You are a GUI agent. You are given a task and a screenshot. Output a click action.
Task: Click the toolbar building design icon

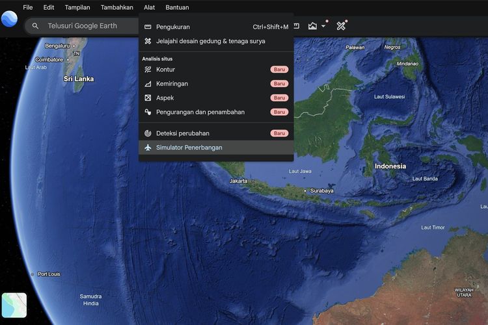(x=341, y=26)
